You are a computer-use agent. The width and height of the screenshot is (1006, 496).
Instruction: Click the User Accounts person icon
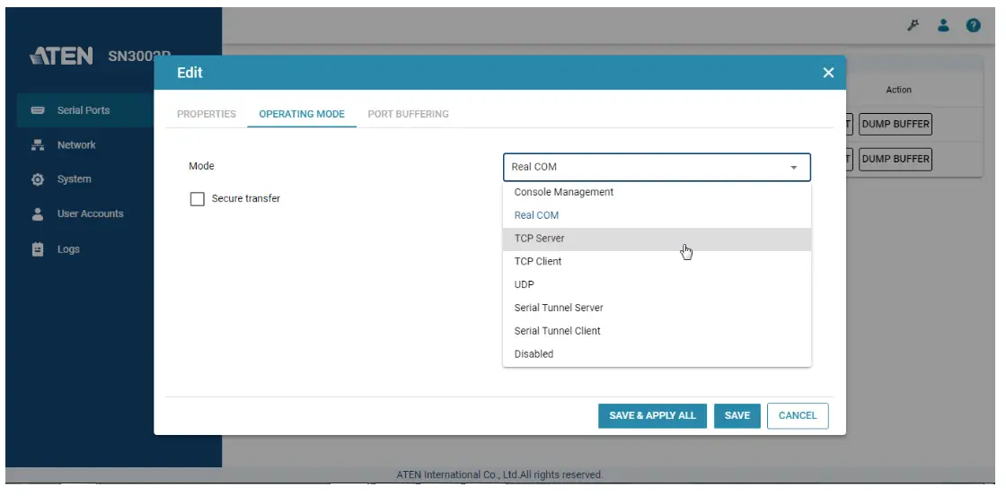click(x=38, y=214)
